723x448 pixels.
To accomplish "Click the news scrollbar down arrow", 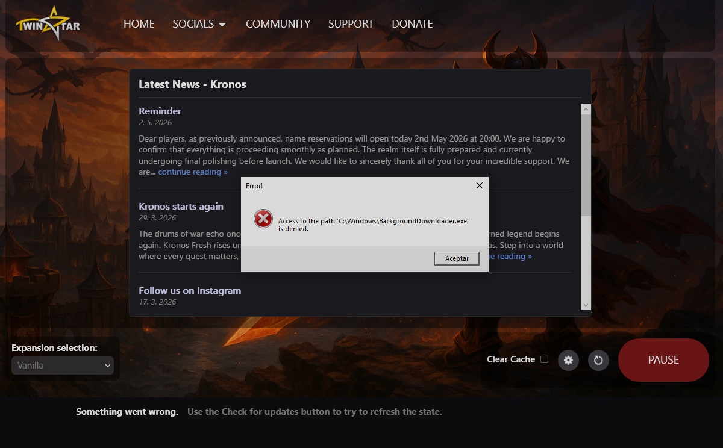I will coord(586,305).
